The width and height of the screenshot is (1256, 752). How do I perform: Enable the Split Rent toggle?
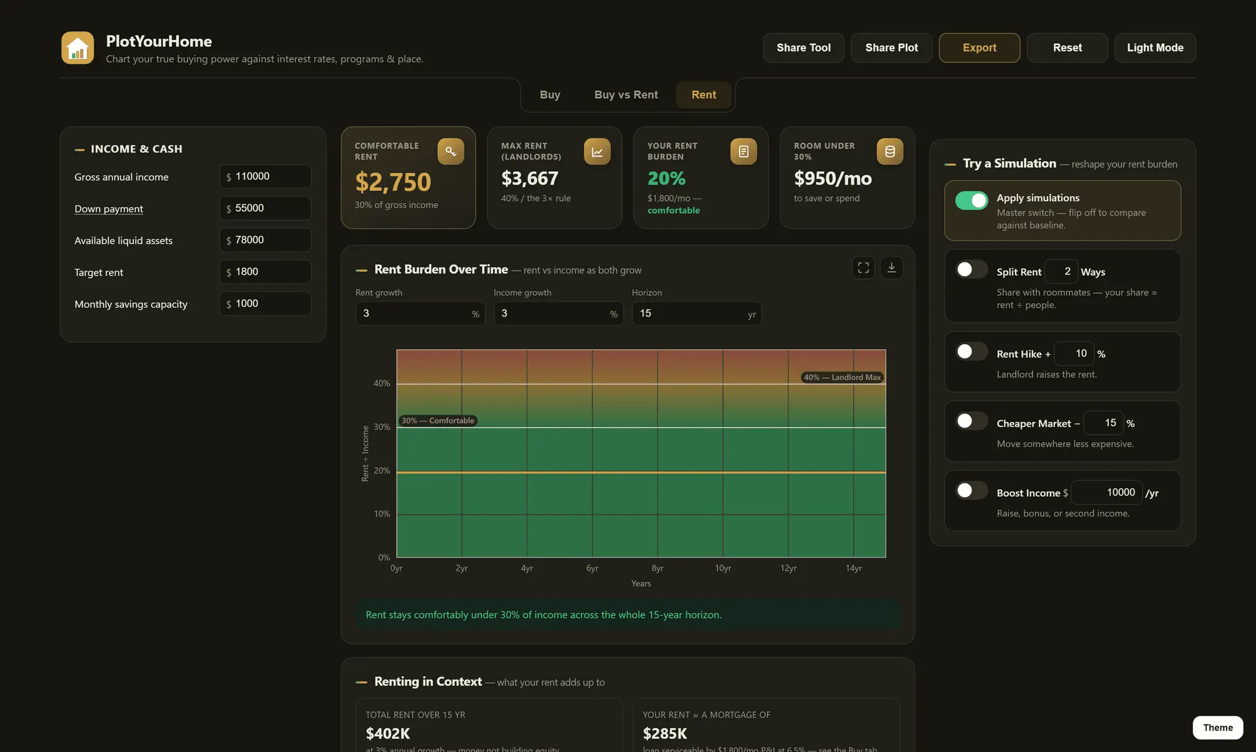pyautogui.click(x=971, y=269)
